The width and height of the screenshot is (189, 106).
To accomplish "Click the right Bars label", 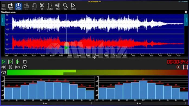I will pos(139,104).
